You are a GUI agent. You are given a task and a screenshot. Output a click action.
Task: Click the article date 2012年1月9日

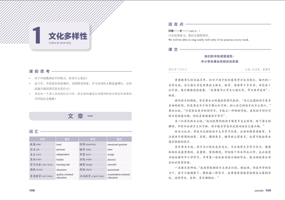tap(177, 69)
